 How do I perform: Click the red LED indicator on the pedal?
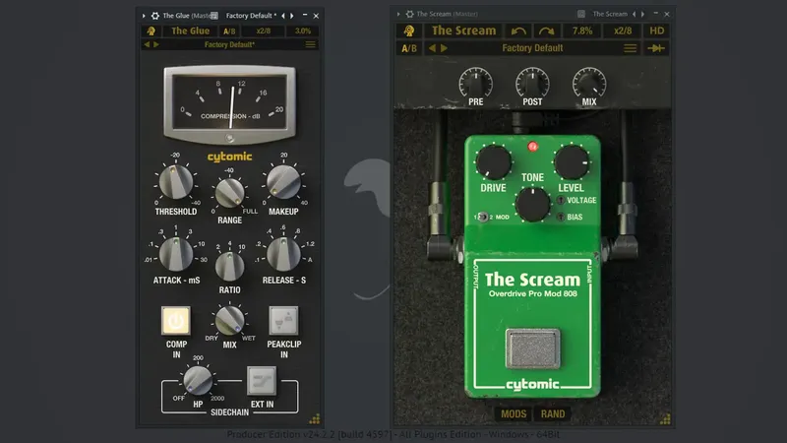click(532, 147)
